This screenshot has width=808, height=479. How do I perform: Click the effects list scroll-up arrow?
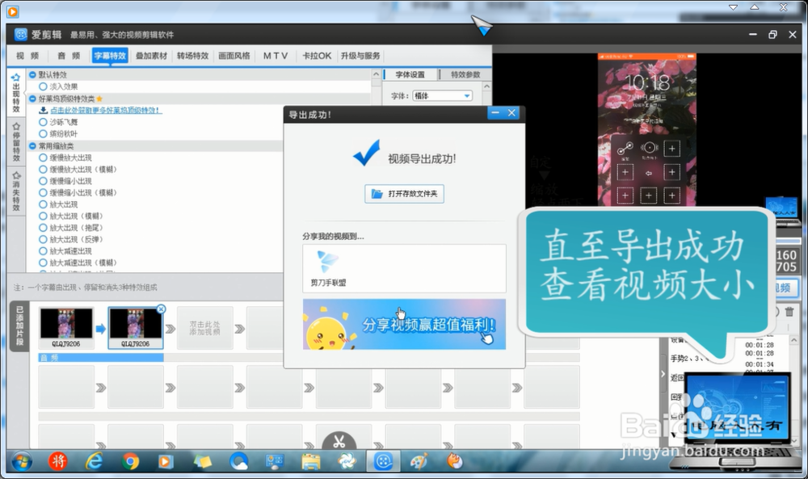pos(377,74)
